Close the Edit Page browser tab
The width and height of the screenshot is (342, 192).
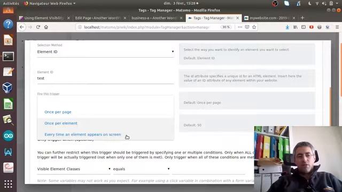click(x=125, y=18)
